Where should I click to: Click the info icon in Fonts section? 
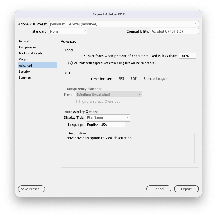click(x=70, y=63)
